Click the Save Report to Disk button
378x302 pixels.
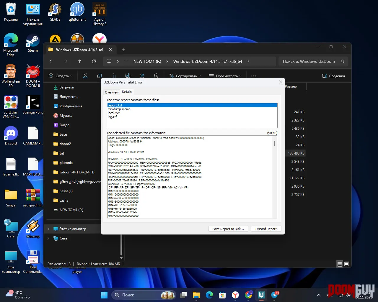tap(228, 229)
